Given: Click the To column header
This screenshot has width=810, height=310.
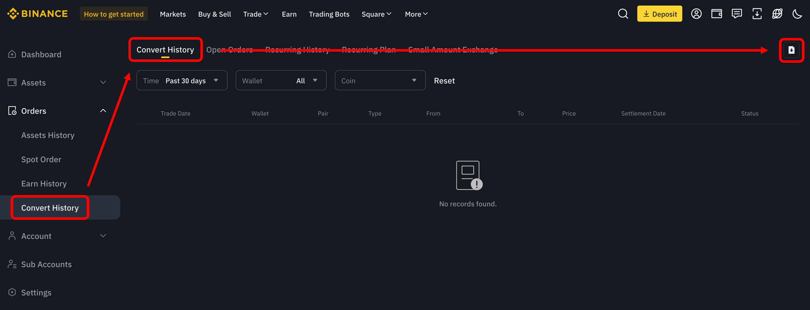Looking at the screenshot, I should coord(520,114).
